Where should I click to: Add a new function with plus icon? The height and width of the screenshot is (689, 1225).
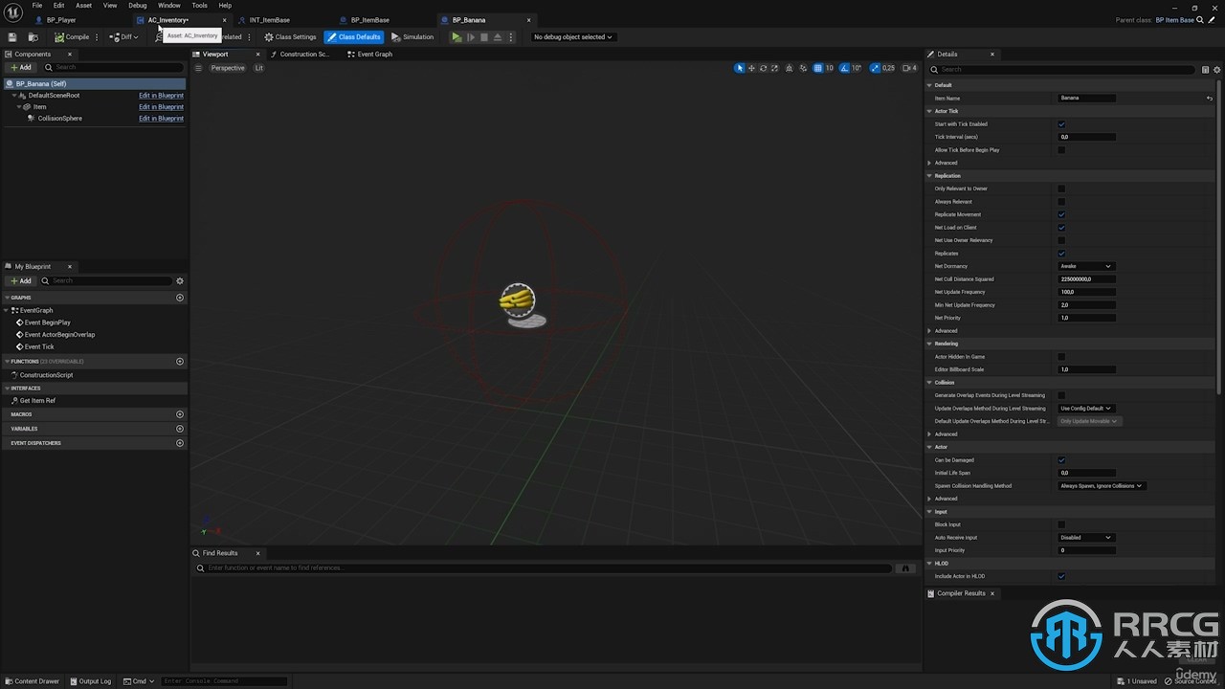180,362
